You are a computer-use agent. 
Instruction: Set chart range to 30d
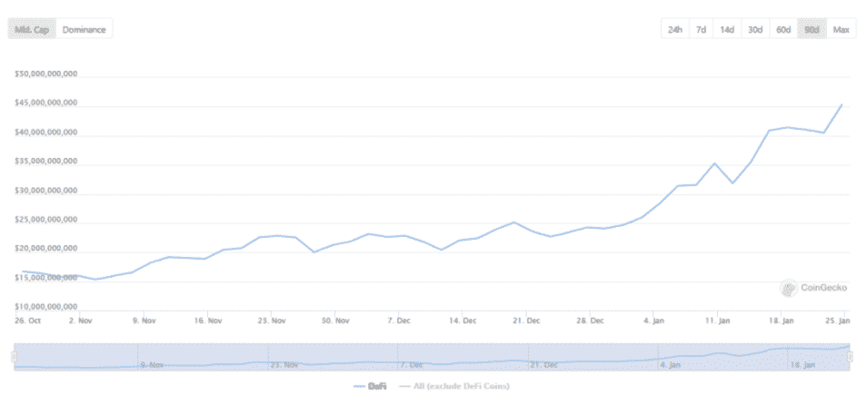[754, 29]
